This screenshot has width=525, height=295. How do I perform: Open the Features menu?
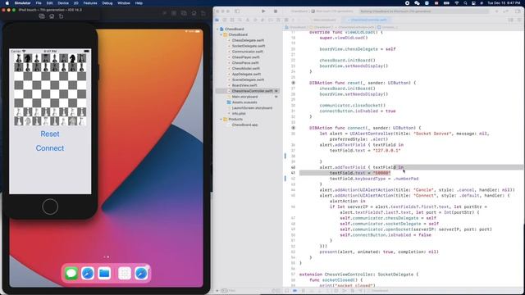90,3
